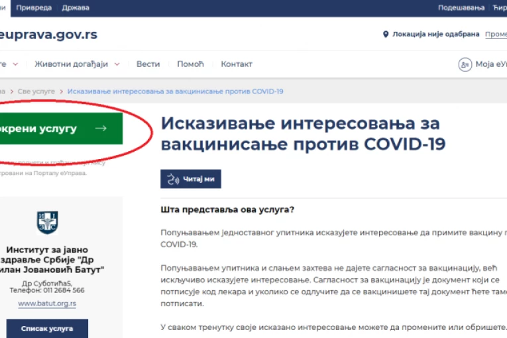
Task: Go to the Вести menu item
Action: click(x=148, y=64)
